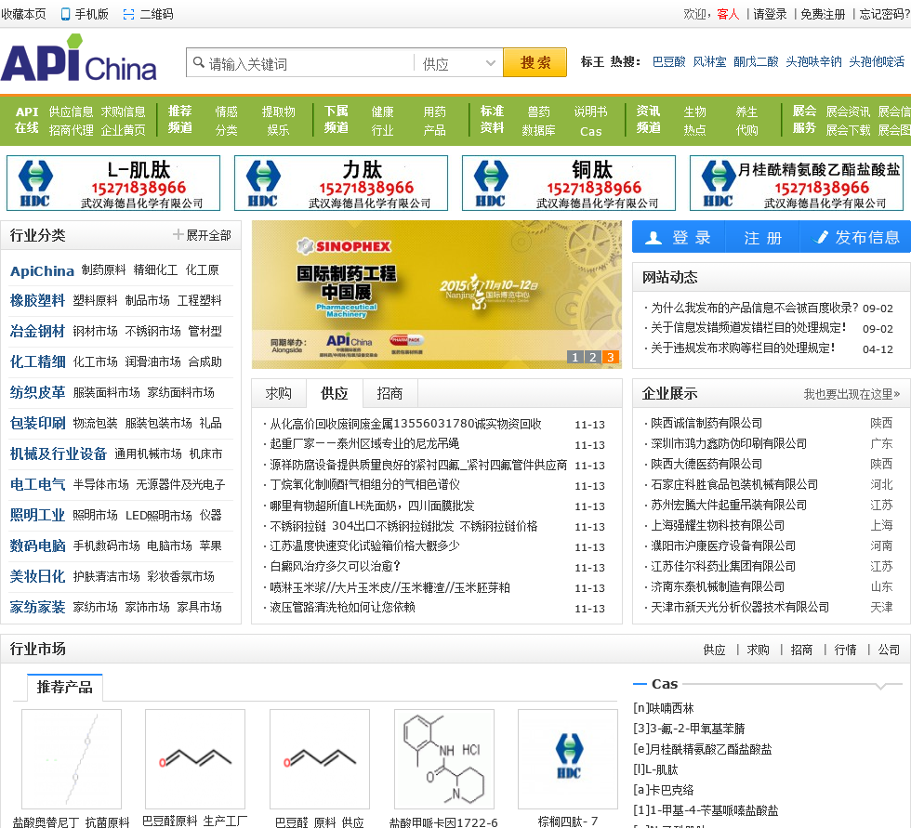Click the search magnifier icon
911x828 pixels.
199,62
